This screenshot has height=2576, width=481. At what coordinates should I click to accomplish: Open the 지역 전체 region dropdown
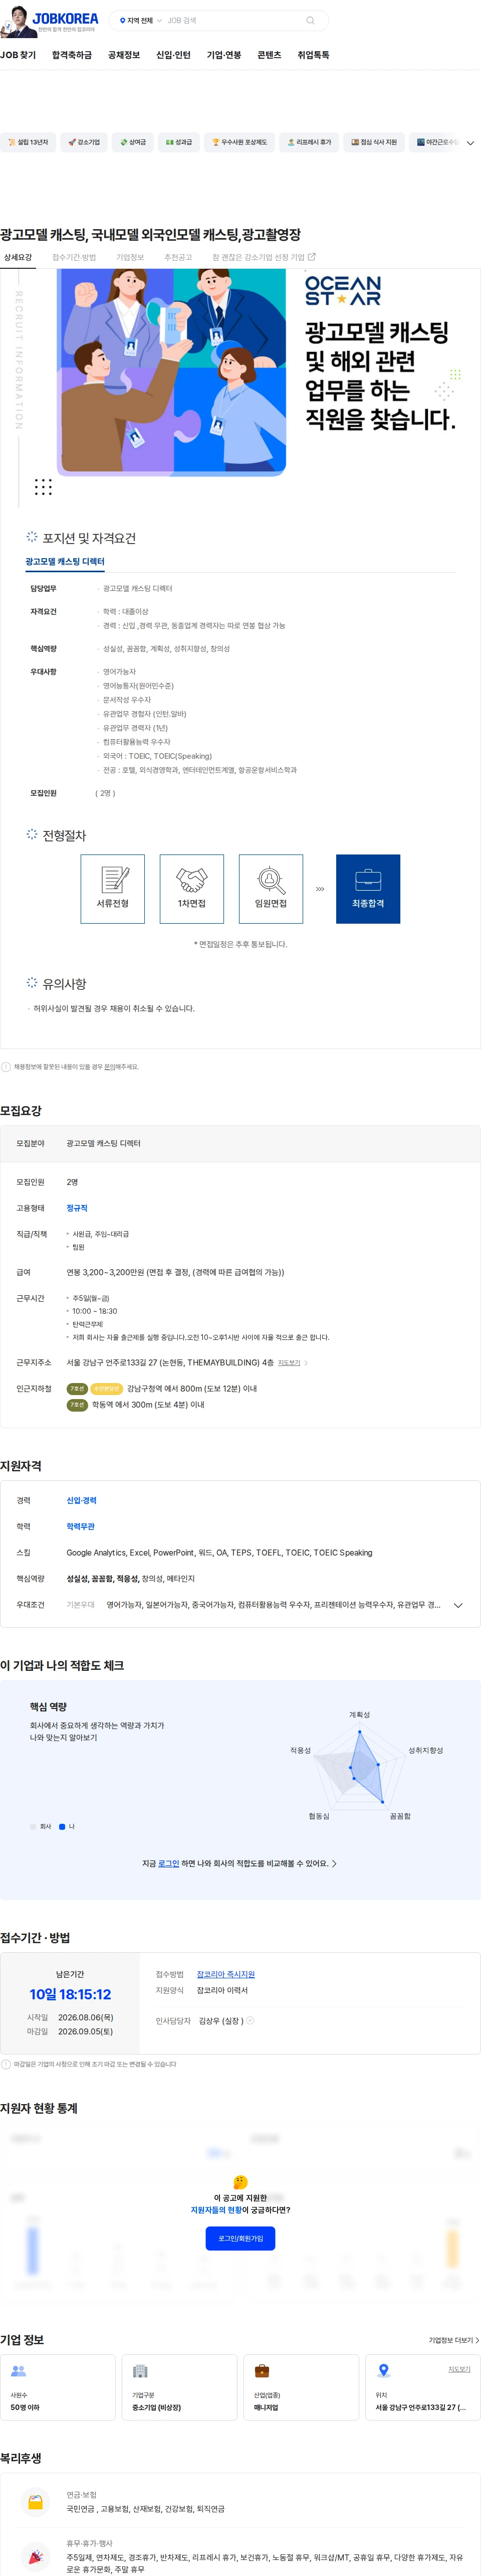[x=140, y=20]
